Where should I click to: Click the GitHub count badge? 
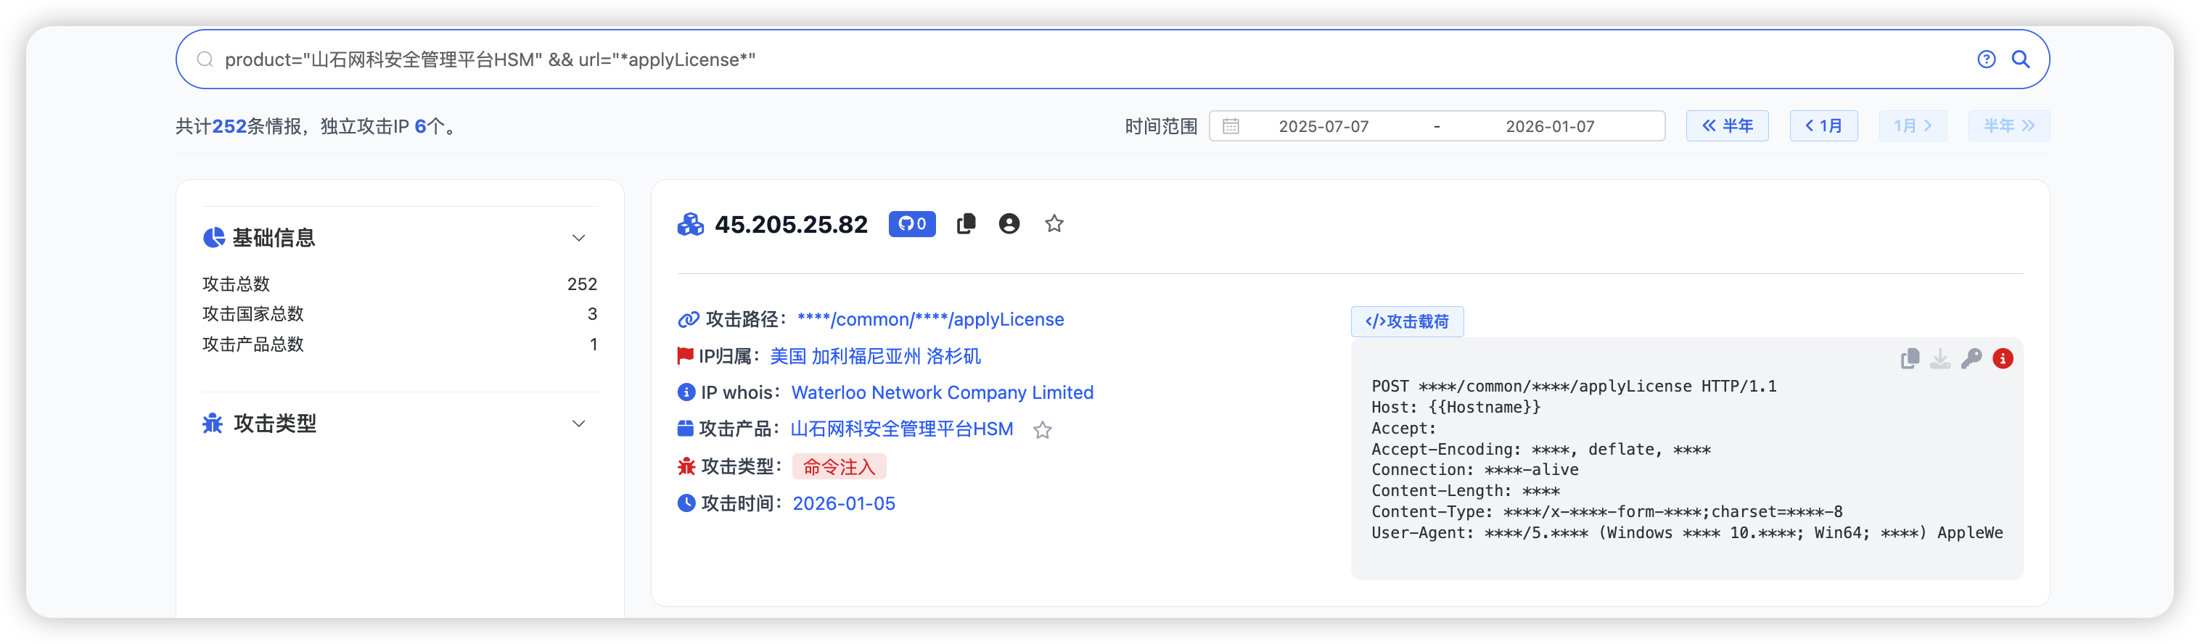click(911, 224)
